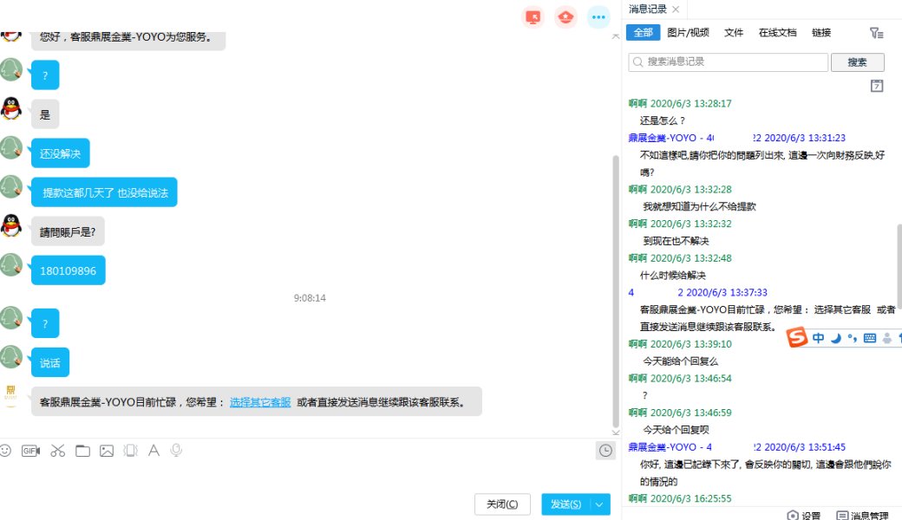
Task: Open the send file folder icon
Action: [83, 451]
